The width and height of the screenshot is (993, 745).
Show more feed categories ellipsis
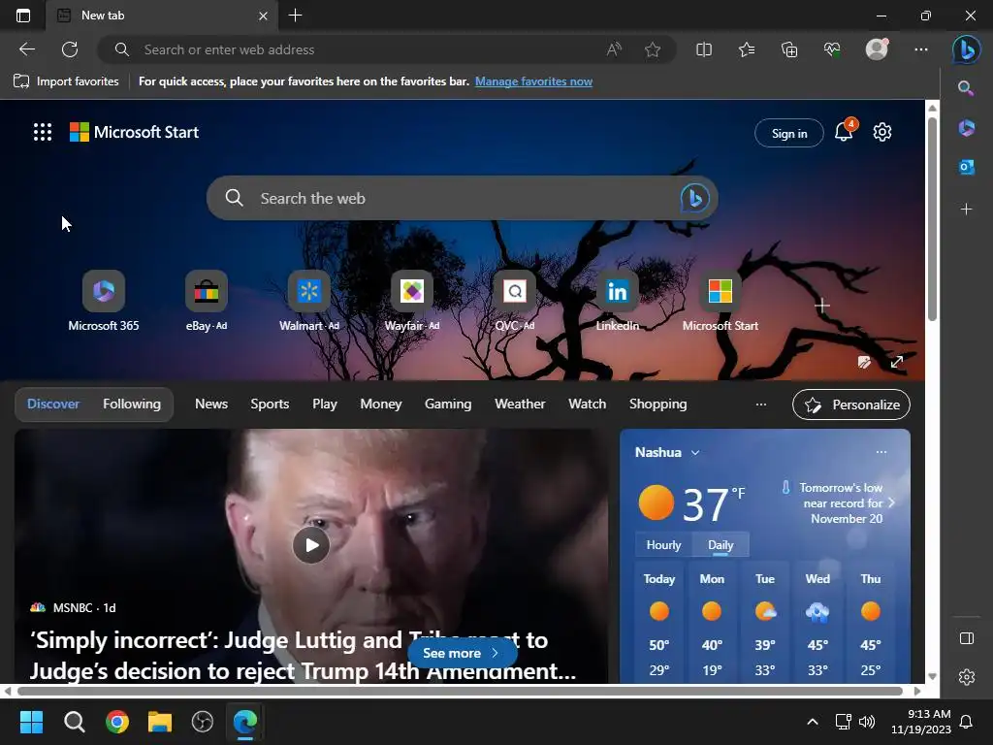[761, 405]
